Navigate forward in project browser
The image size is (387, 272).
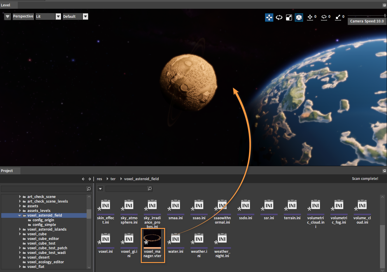[x=90, y=179]
